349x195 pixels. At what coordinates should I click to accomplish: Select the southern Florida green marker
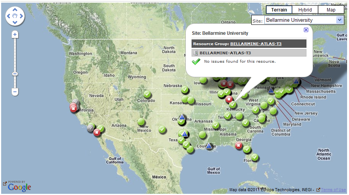pyautogui.click(x=255, y=157)
